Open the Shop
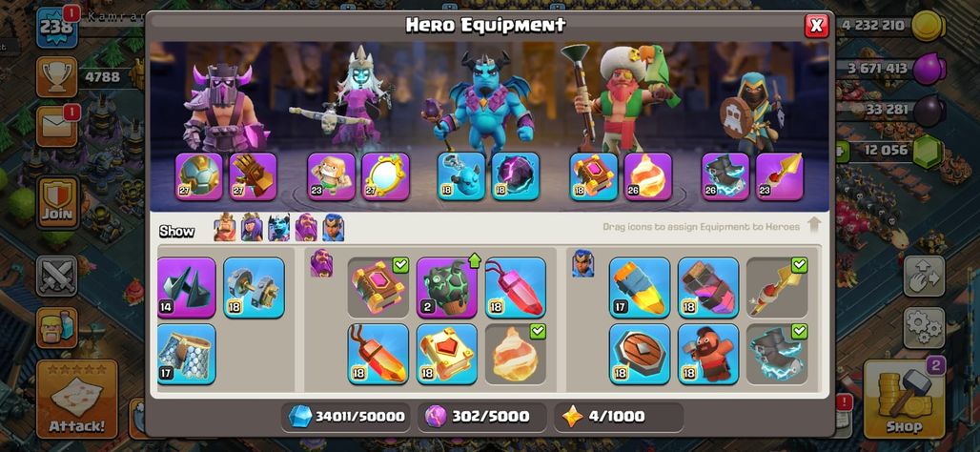Screen dimensions: 980x452 [x=904, y=399]
